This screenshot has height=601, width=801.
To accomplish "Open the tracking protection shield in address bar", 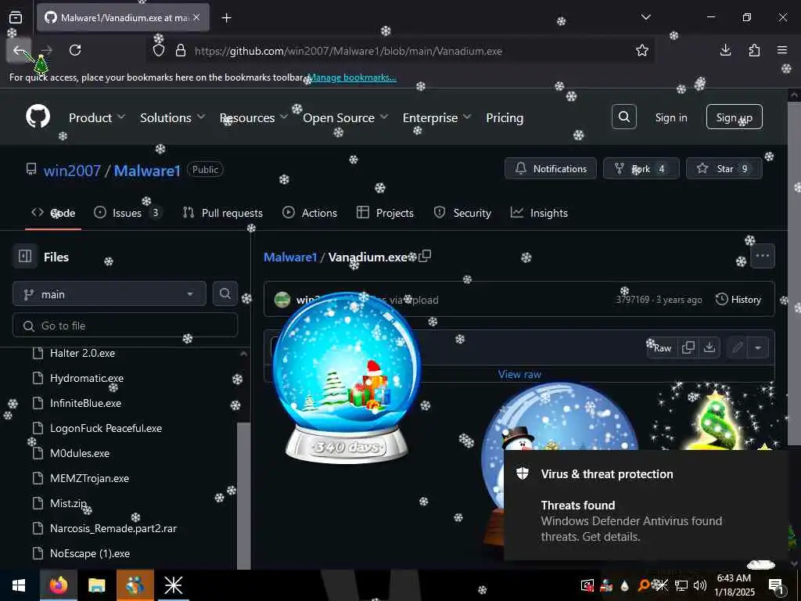I will coord(159,51).
